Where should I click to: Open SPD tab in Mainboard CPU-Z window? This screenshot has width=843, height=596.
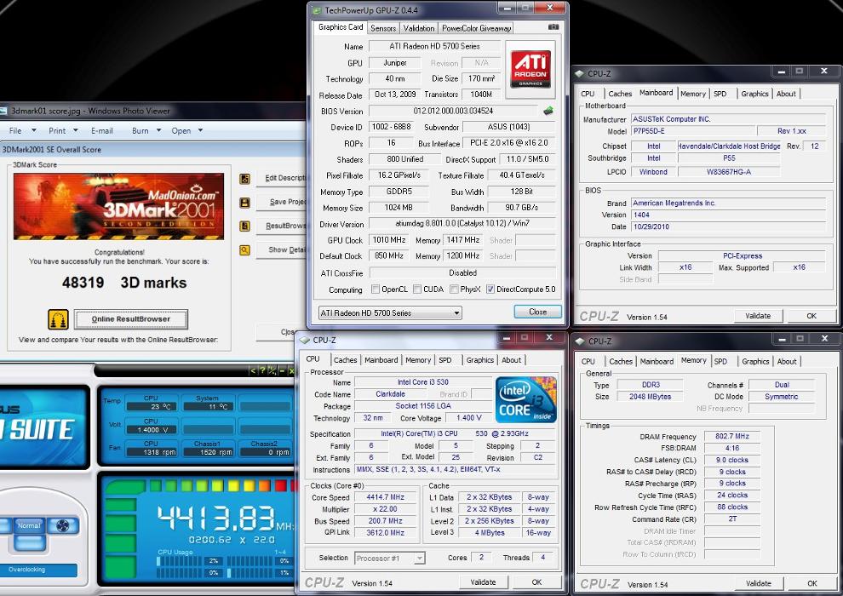pos(720,94)
